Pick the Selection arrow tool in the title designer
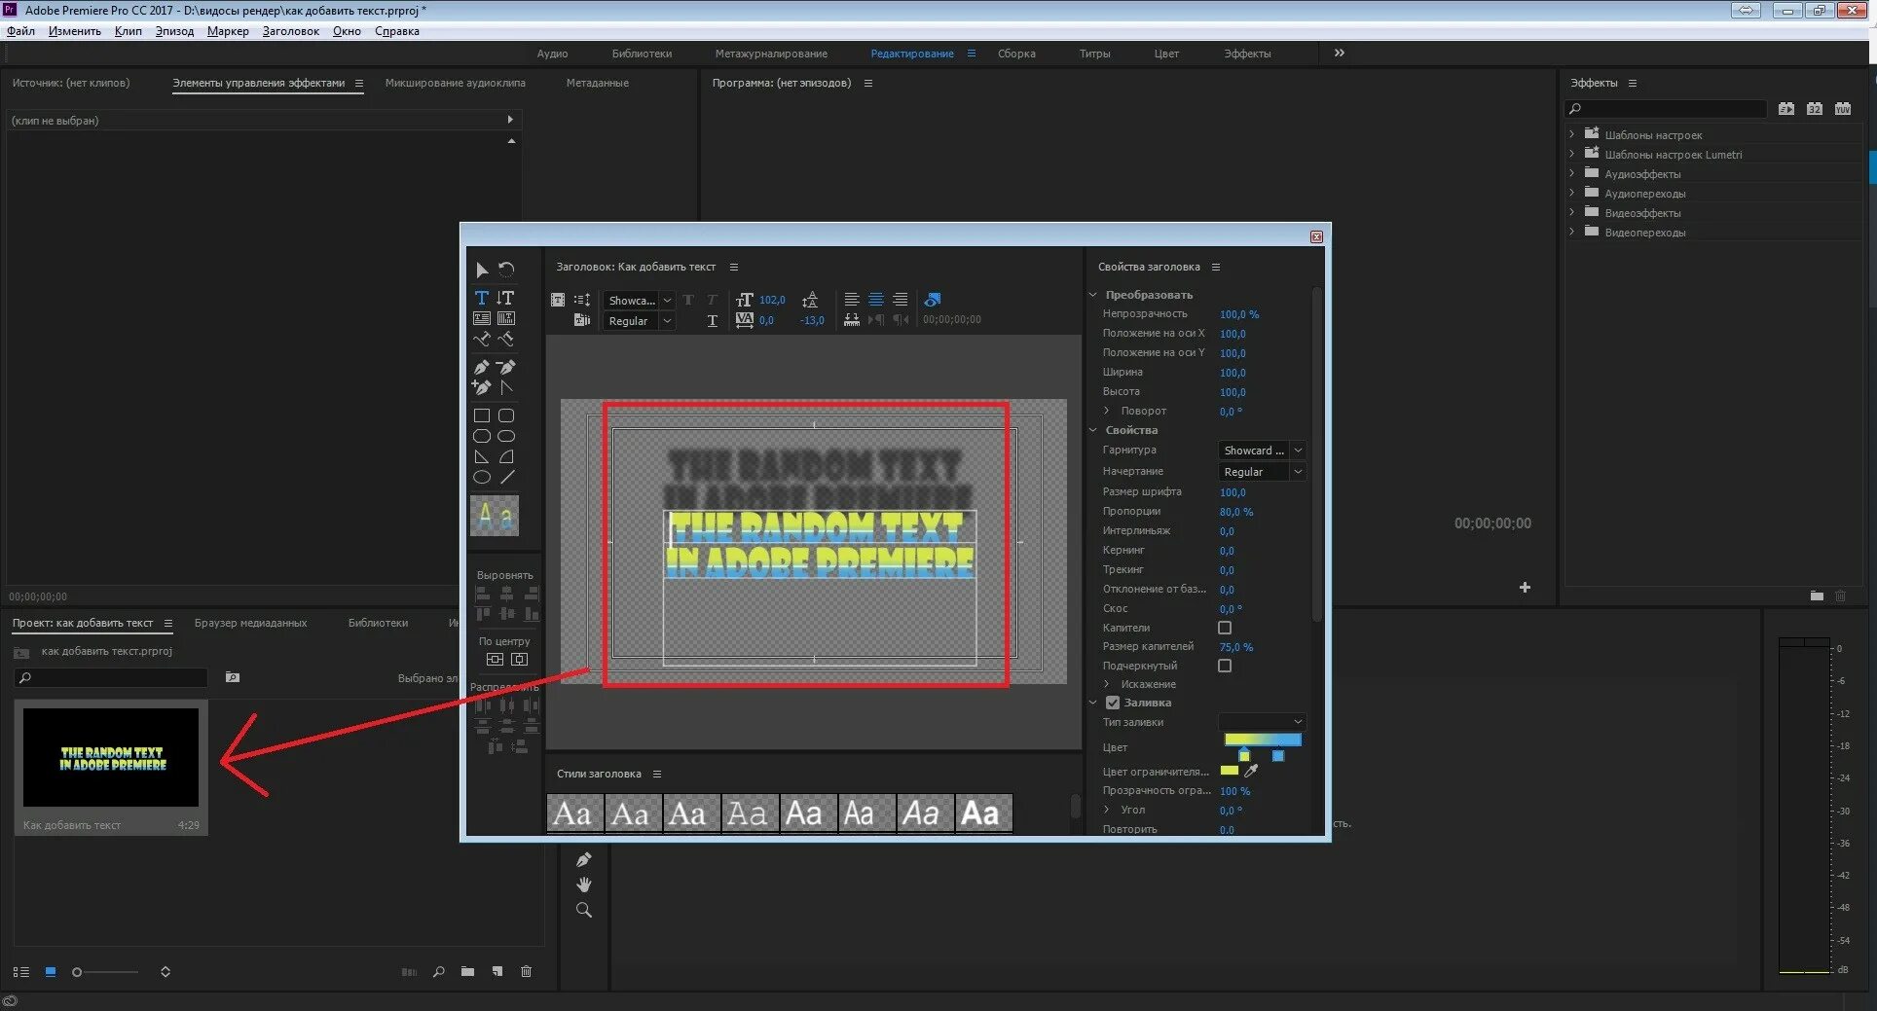 click(482, 270)
